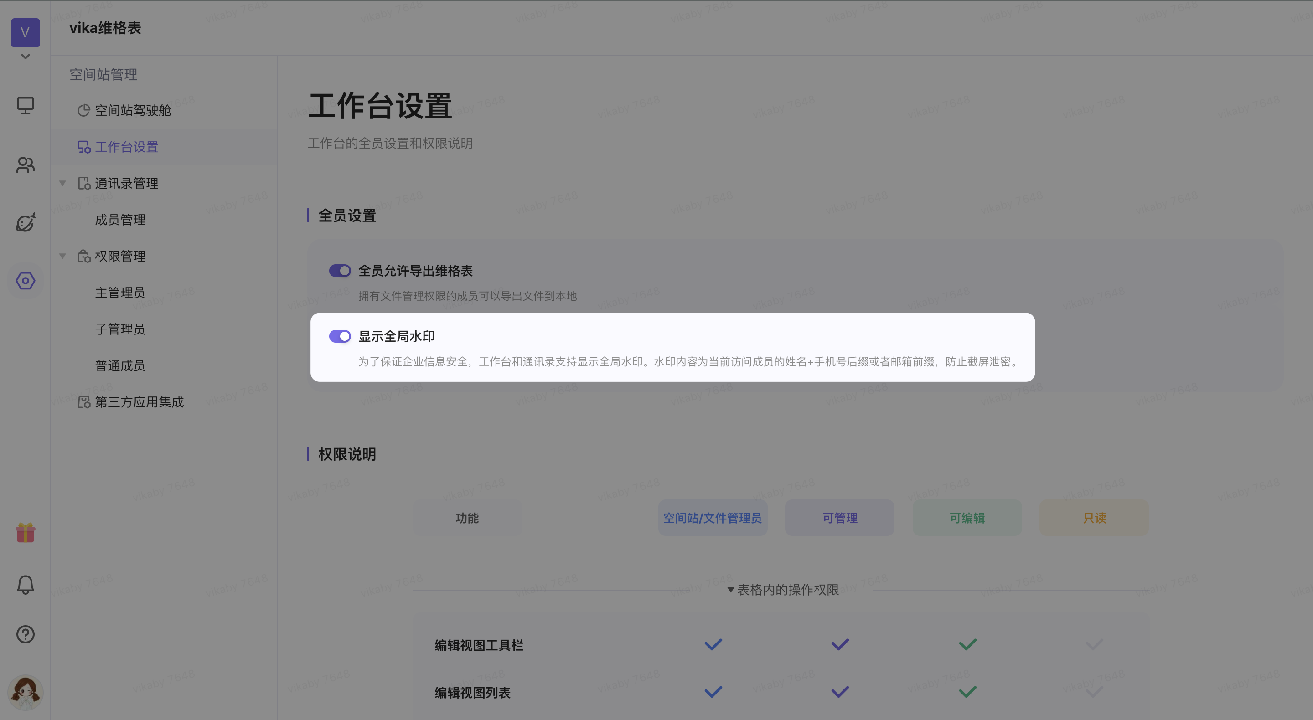Click the planet template center icon
This screenshot has height=720, width=1313.
tap(25, 223)
